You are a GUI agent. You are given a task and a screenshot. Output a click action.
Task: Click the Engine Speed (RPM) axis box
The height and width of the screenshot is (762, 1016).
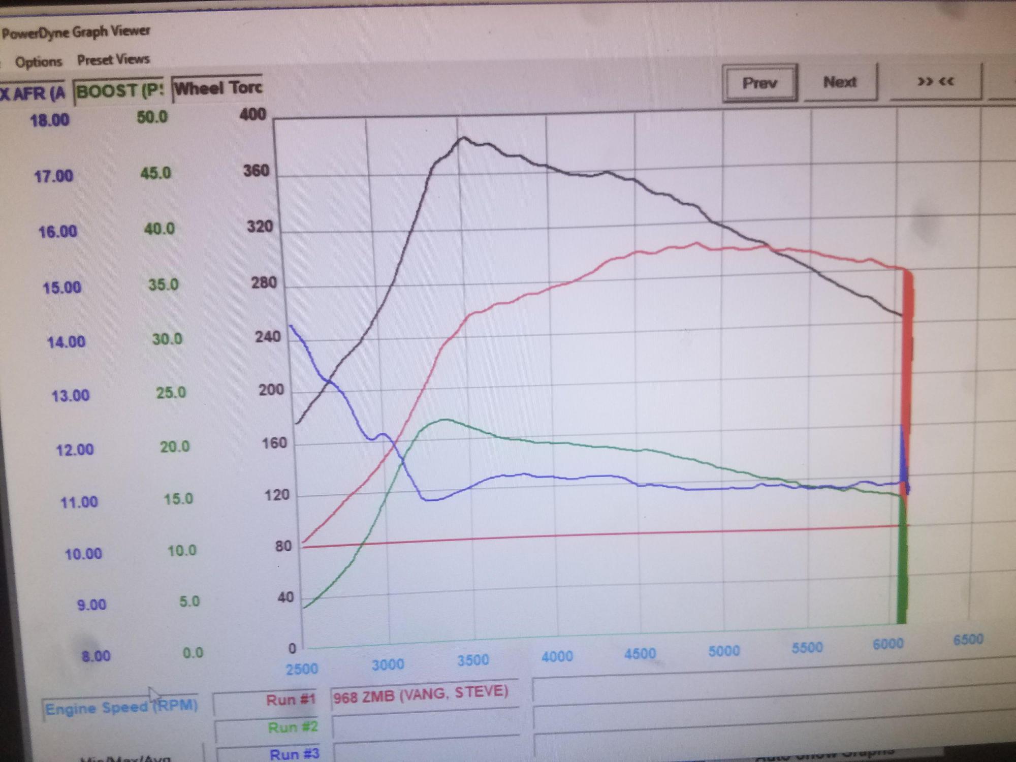121,707
